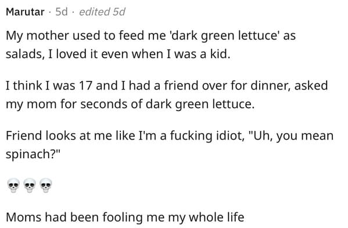Click the words my whole life
The image size is (348, 228).
point(206,217)
